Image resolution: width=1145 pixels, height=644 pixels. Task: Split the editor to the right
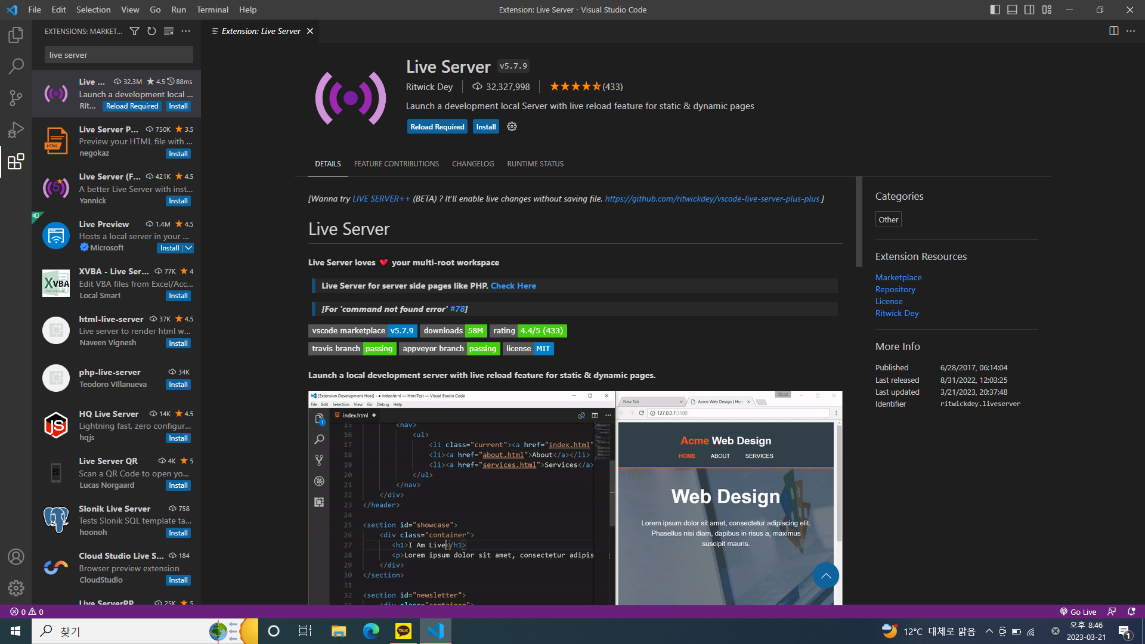pos(1113,31)
